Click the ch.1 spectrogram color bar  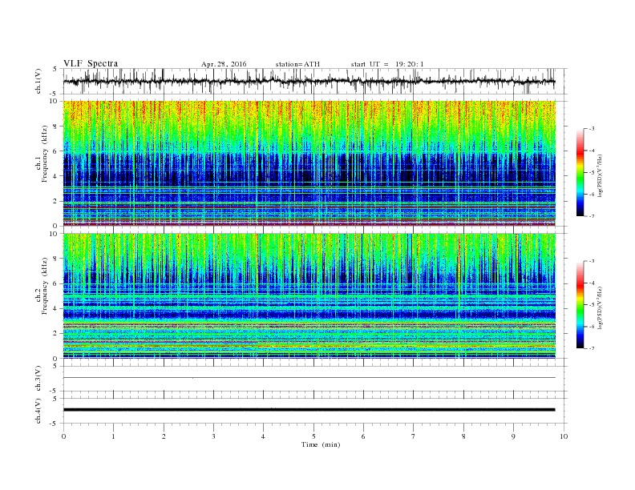click(580, 172)
